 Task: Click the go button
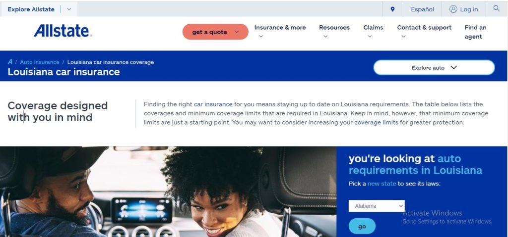pyautogui.click(x=362, y=226)
